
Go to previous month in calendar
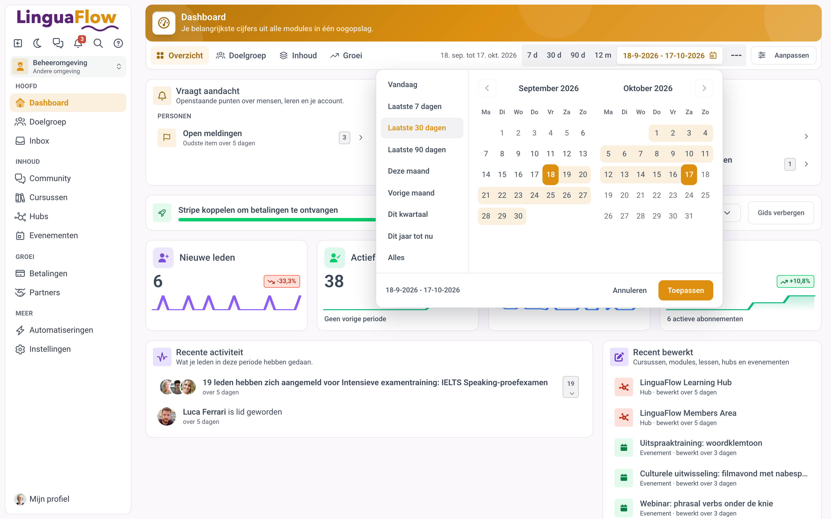(x=487, y=88)
